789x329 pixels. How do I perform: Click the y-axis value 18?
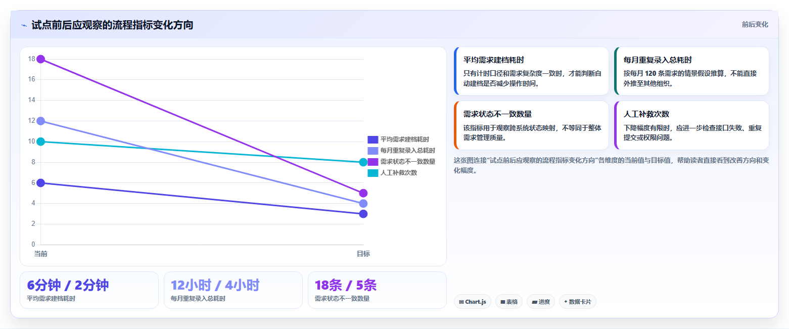pyautogui.click(x=31, y=59)
